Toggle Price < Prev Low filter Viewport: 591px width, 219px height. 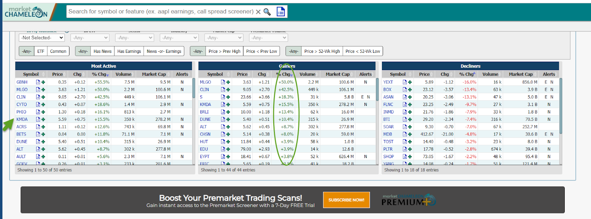(x=262, y=51)
